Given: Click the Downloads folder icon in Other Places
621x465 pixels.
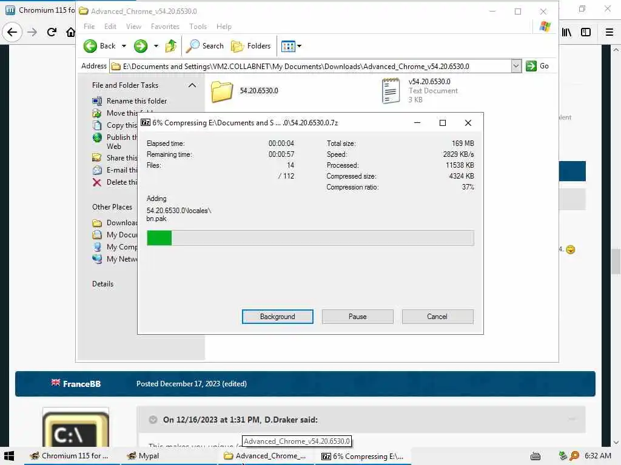Looking at the screenshot, I should [x=97, y=223].
